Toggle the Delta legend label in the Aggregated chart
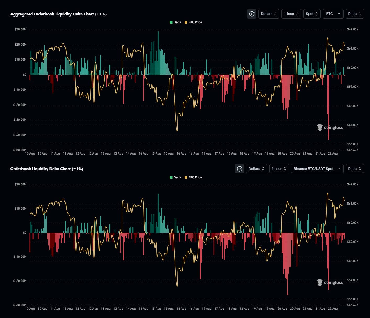 (x=177, y=22)
